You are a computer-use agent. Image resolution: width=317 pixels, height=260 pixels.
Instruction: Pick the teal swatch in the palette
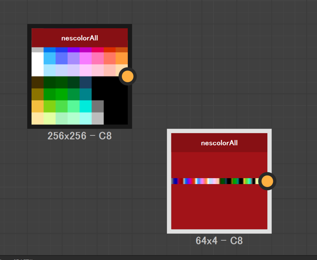point(85,94)
